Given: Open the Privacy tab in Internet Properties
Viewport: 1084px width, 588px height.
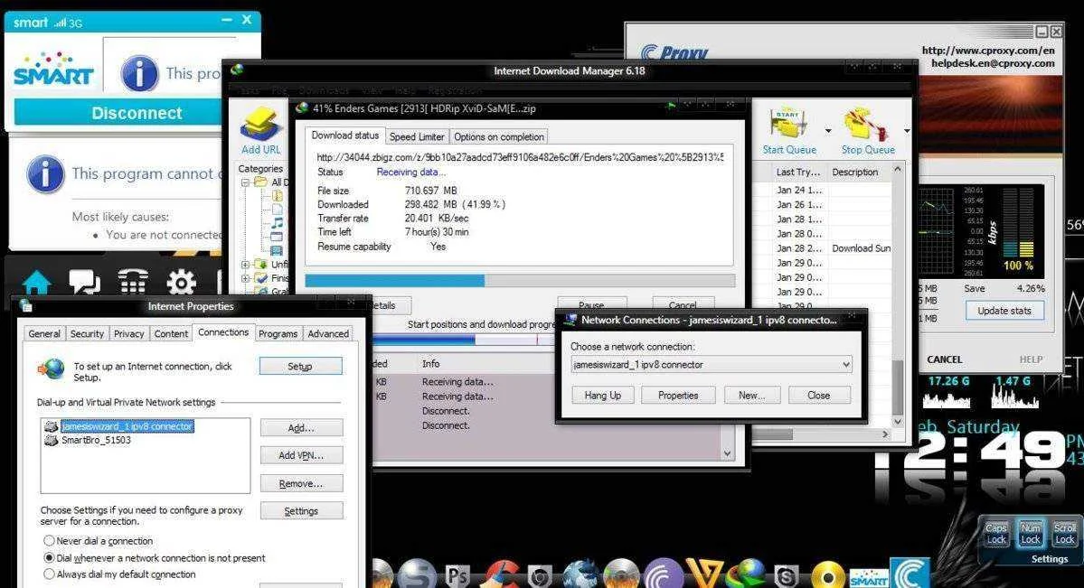Looking at the screenshot, I should click(x=129, y=333).
